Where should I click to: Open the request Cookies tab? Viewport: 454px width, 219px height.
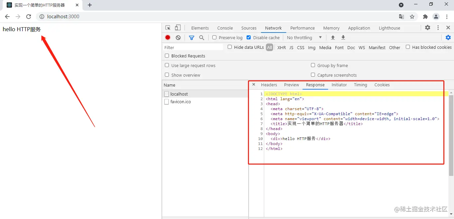click(382, 85)
